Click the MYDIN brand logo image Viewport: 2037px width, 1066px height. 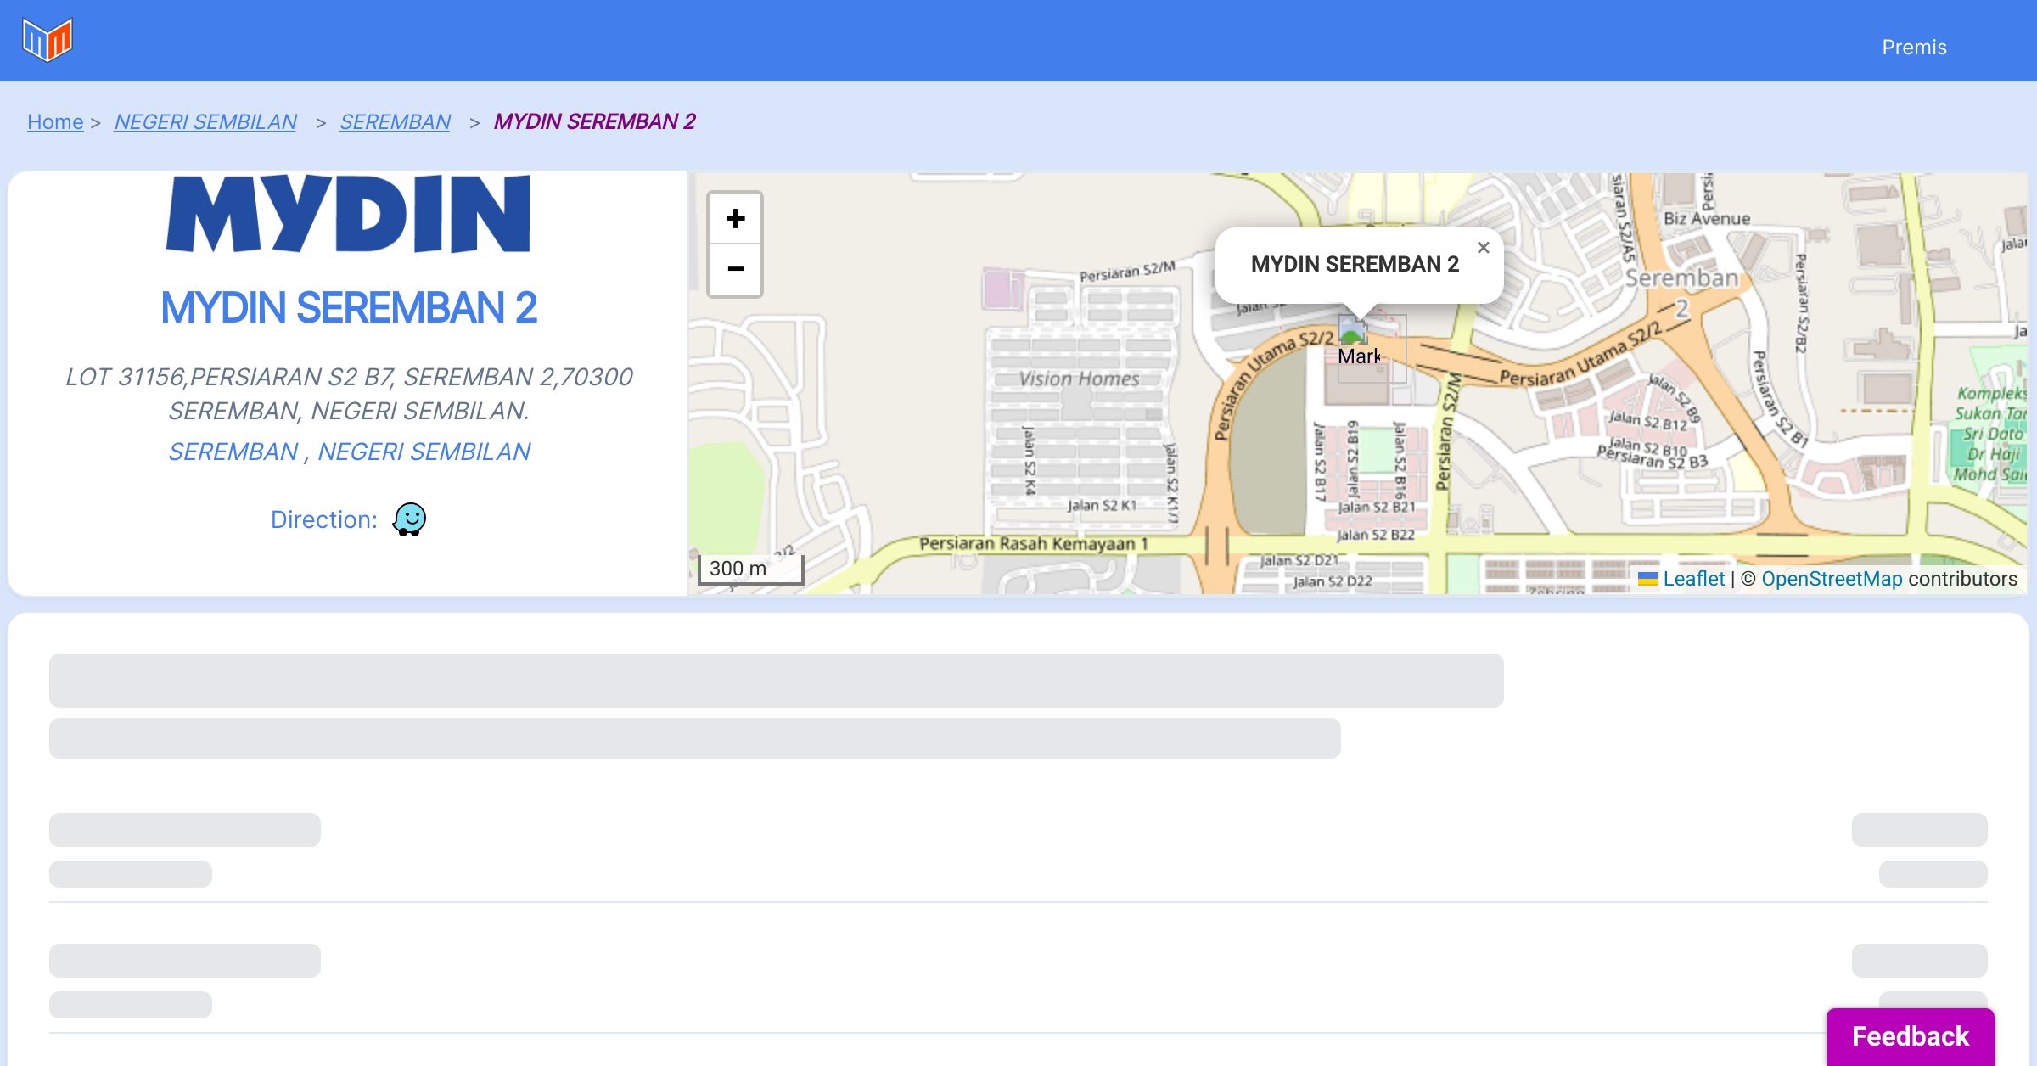[x=349, y=214]
